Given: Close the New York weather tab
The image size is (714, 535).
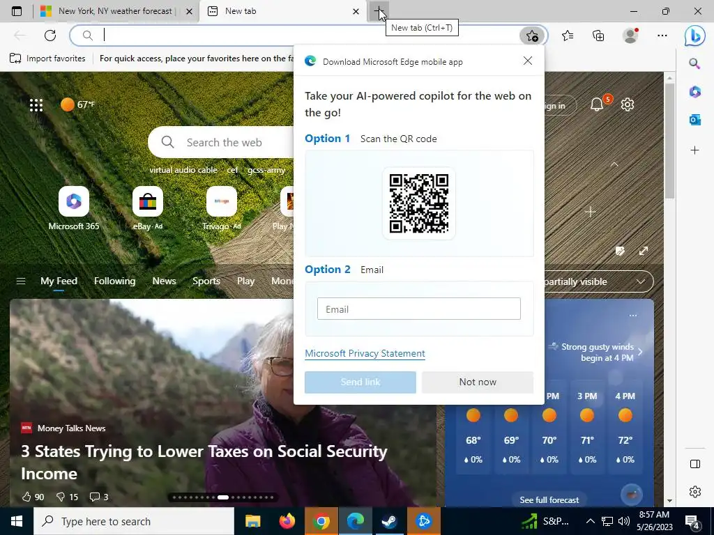Looking at the screenshot, I should point(190,11).
